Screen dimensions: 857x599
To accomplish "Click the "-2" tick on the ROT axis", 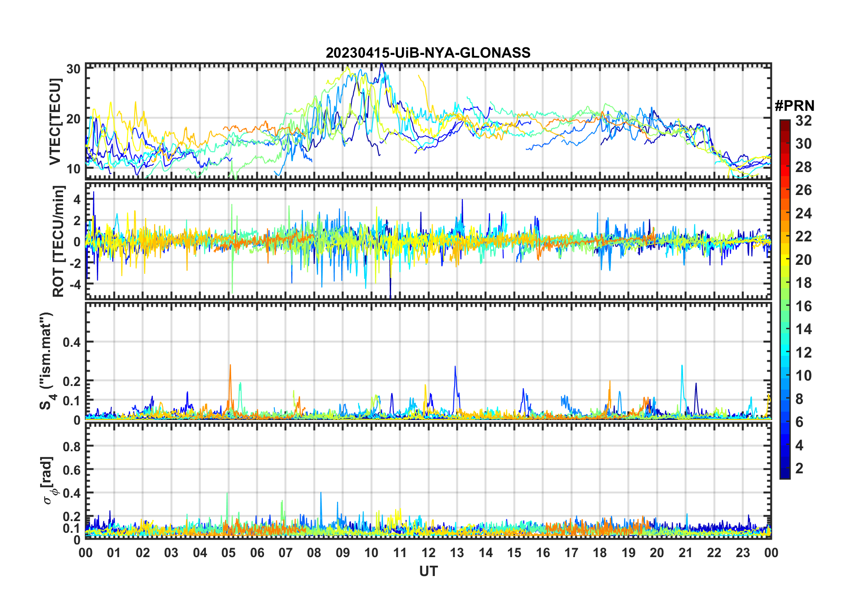I will pyautogui.click(x=75, y=263).
